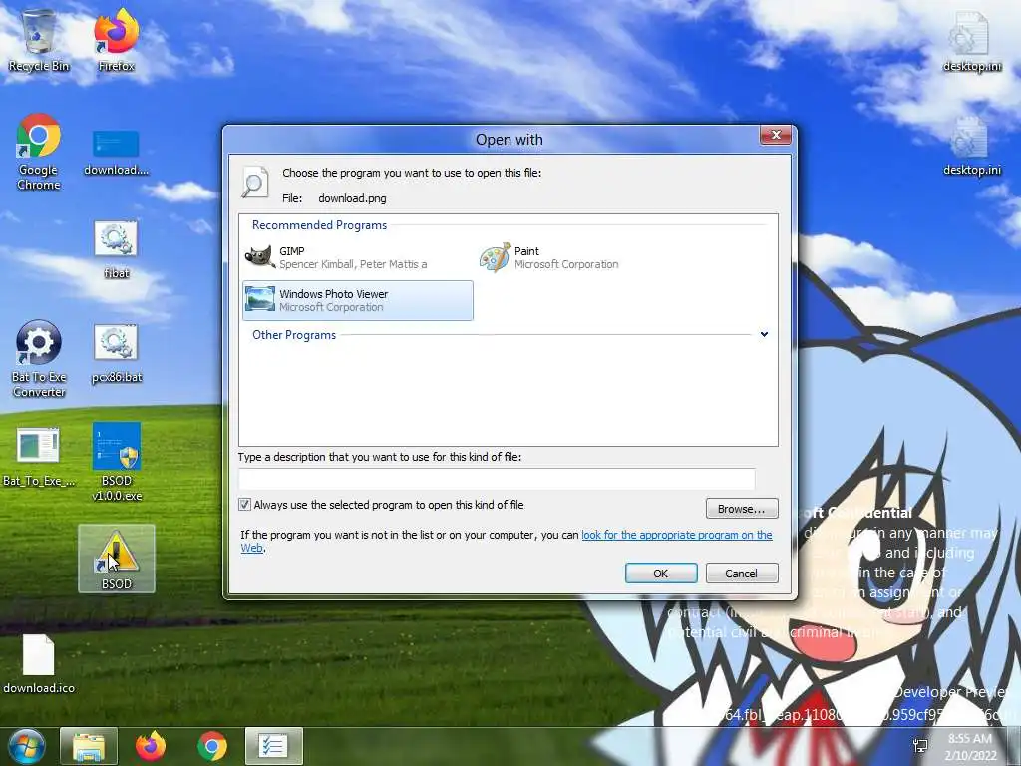Launch Chrome from the taskbar

click(x=212, y=746)
